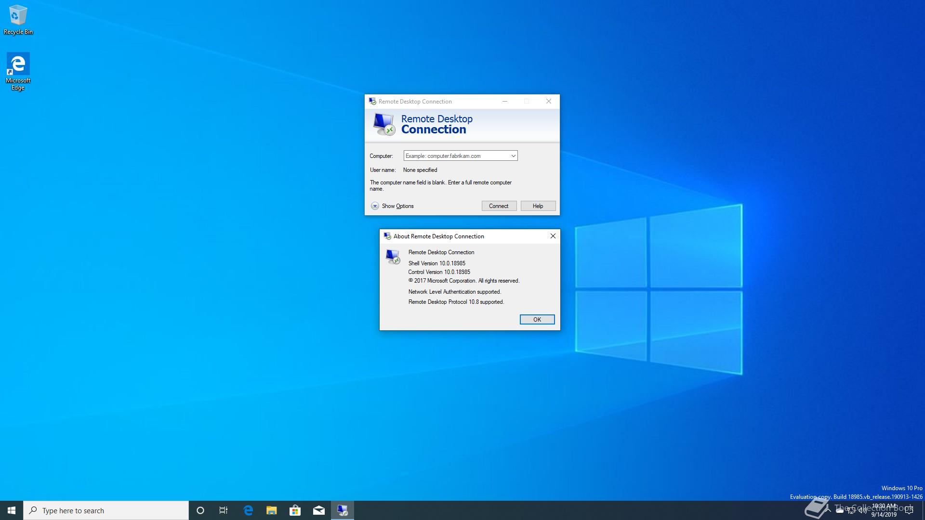This screenshot has height=520, width=925.
Task: Open Microsoft Store from the taskbar
Action: pos(295,510)
